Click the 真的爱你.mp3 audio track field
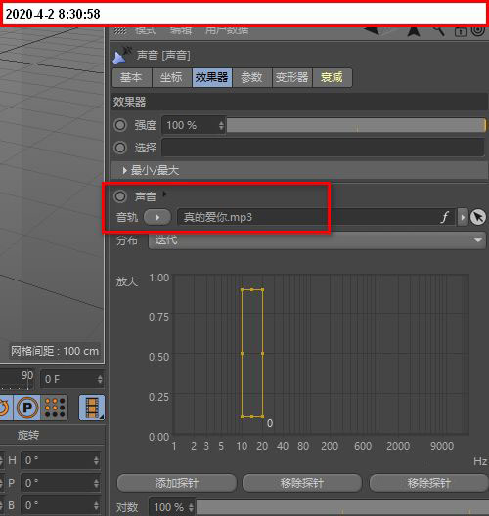The image size is (489, 516). click(x=317, y=217)
